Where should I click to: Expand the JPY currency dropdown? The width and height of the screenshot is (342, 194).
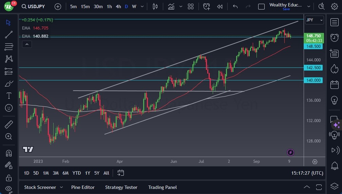[x=314, y=20]
